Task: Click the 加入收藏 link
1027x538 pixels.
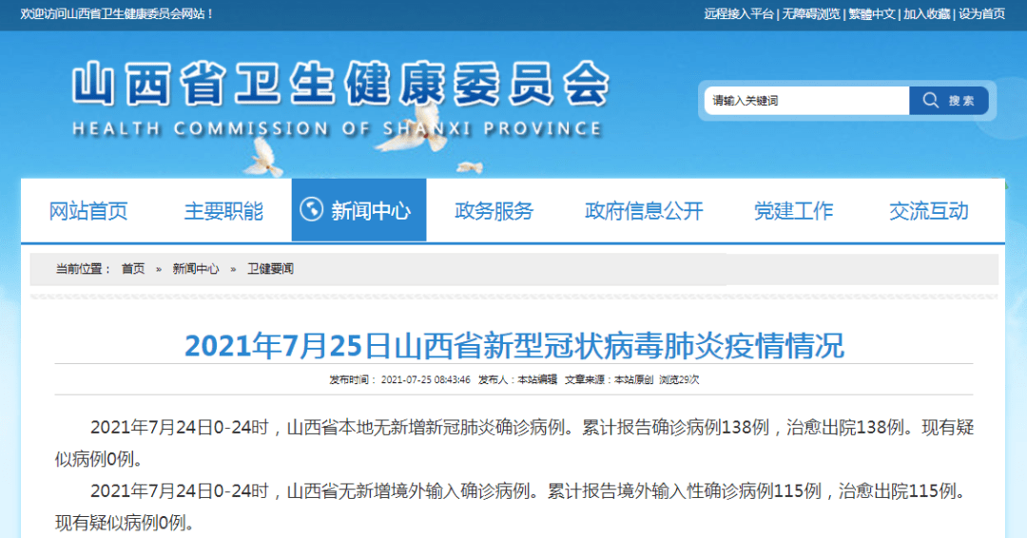Action: (927, 13)
